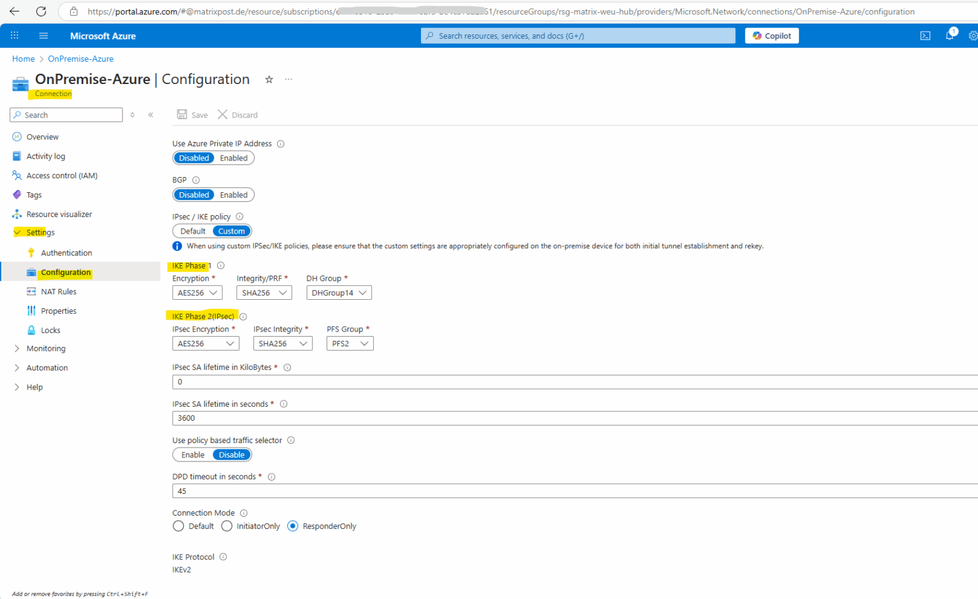
Task: Open the Locks blade
Action: pos(48,330)
